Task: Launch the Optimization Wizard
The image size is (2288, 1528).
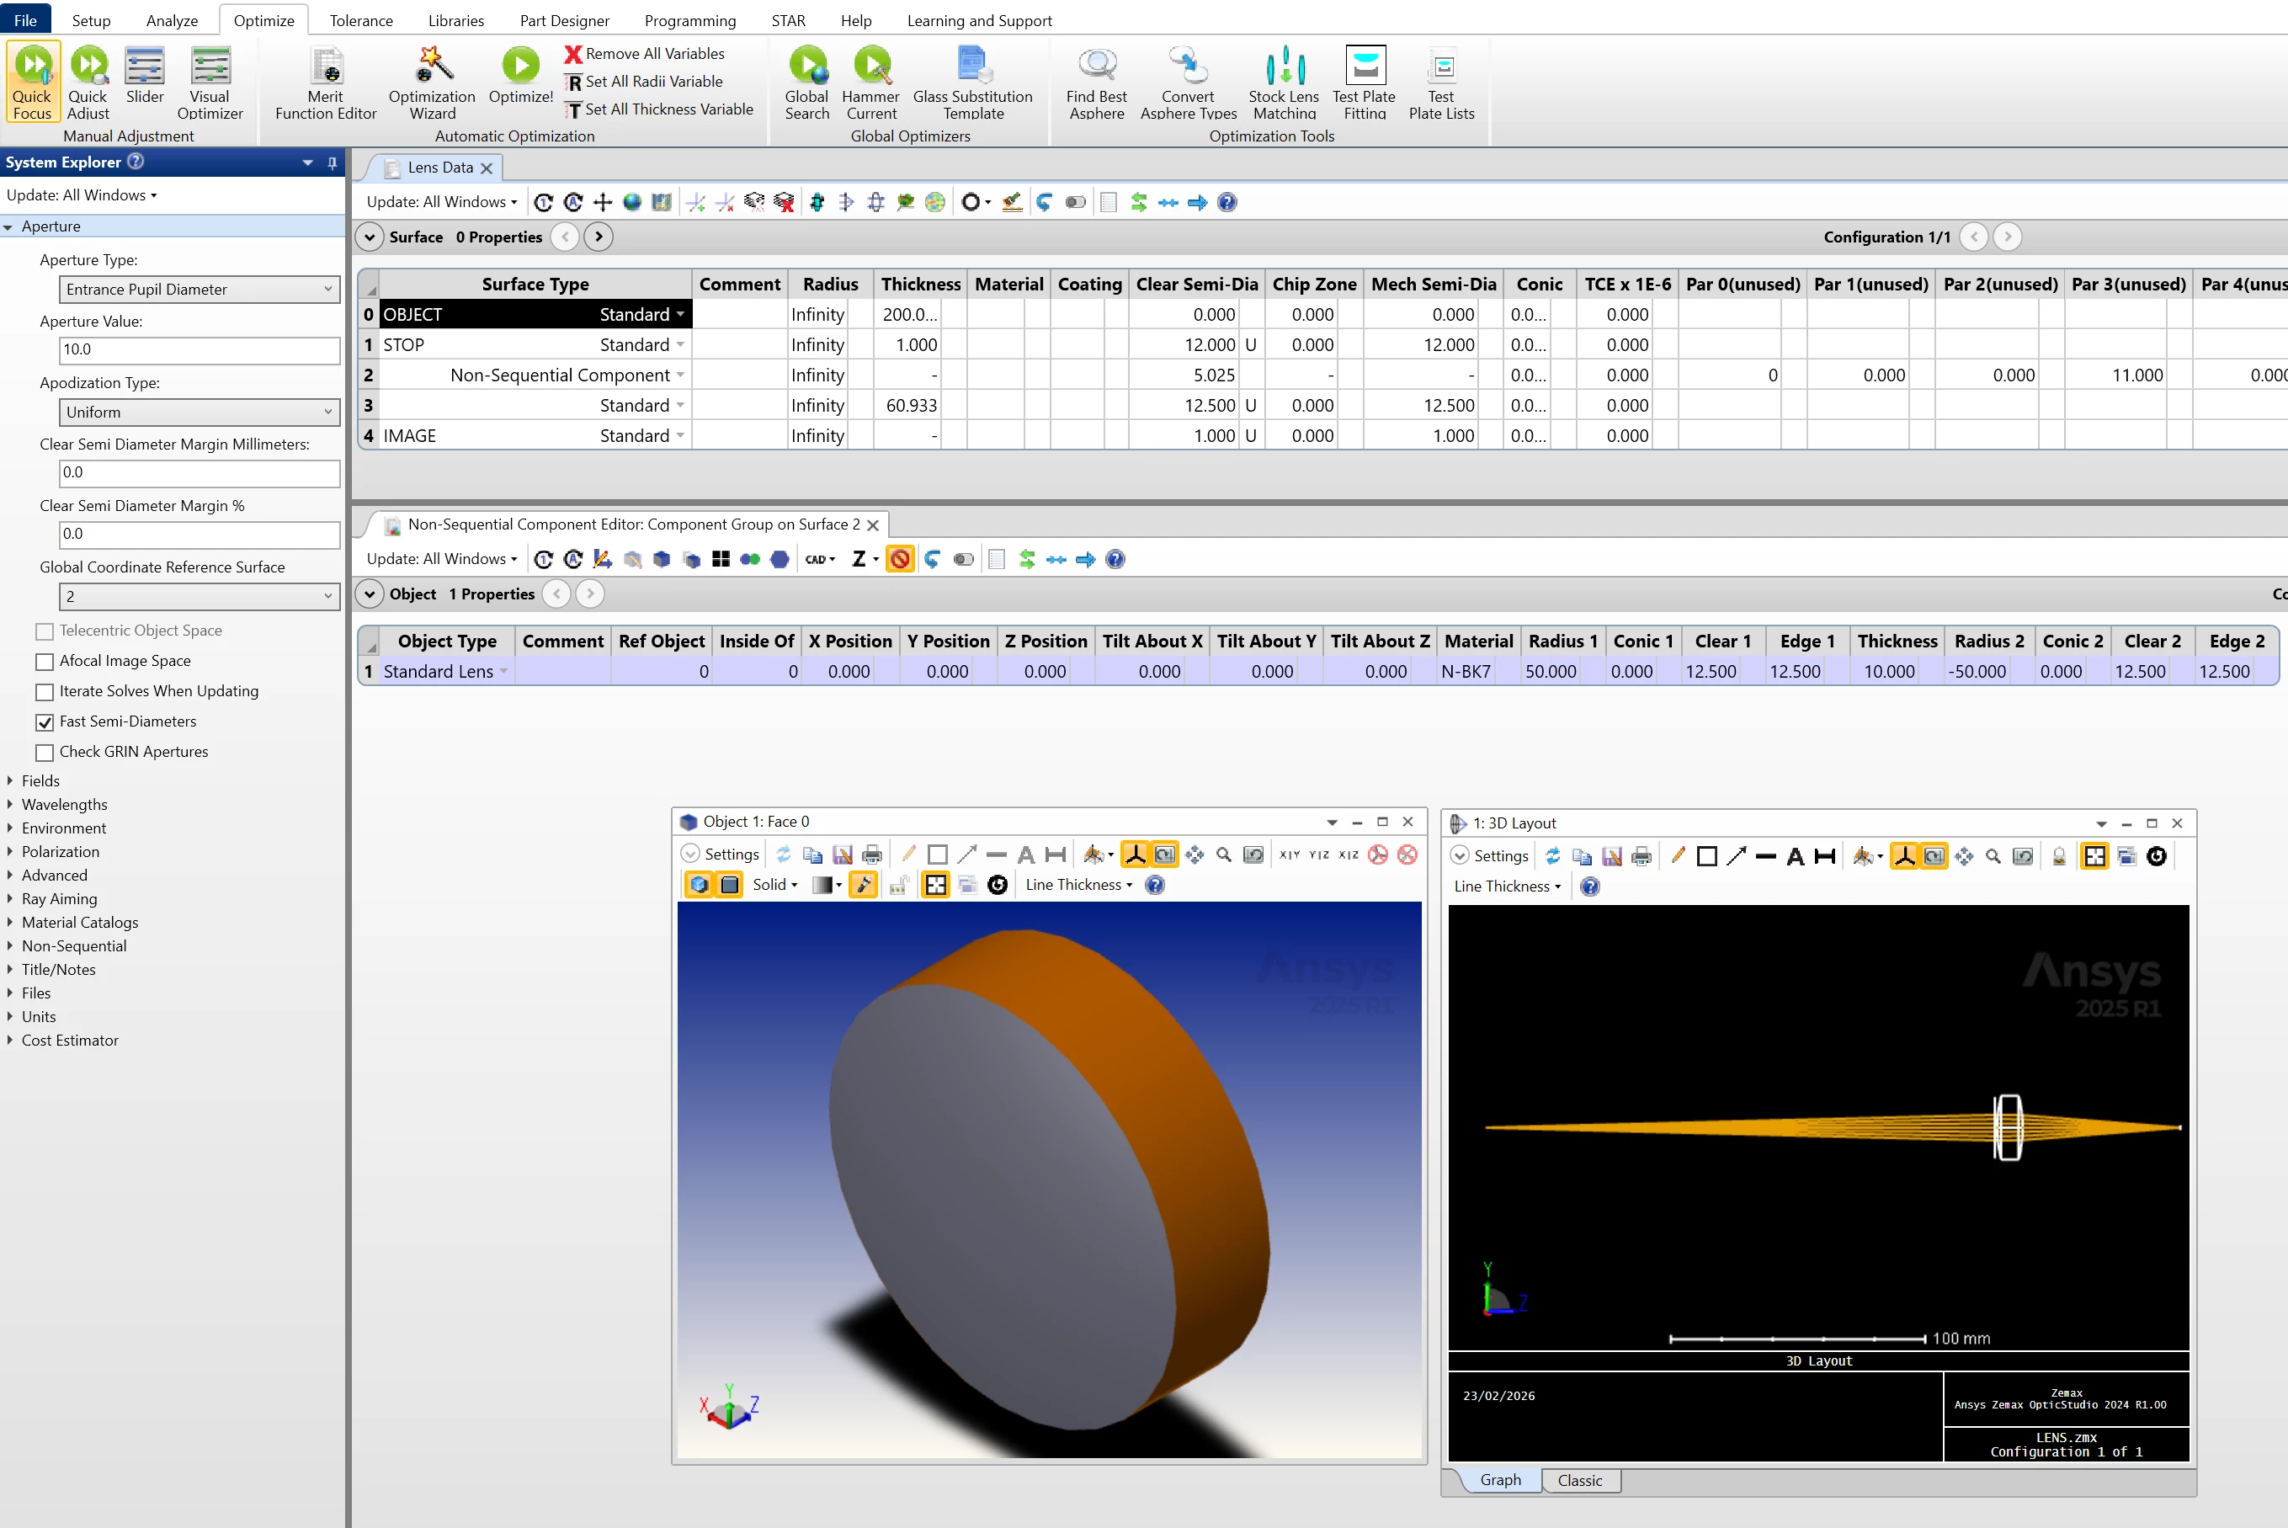Action: [x=432, y=68]
